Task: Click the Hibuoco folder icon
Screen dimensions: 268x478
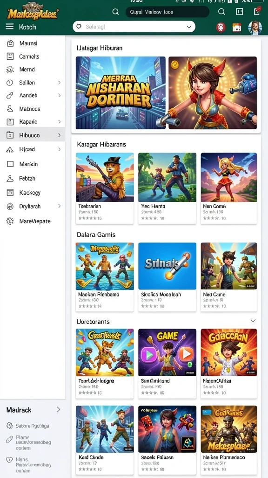Action: 10,135
